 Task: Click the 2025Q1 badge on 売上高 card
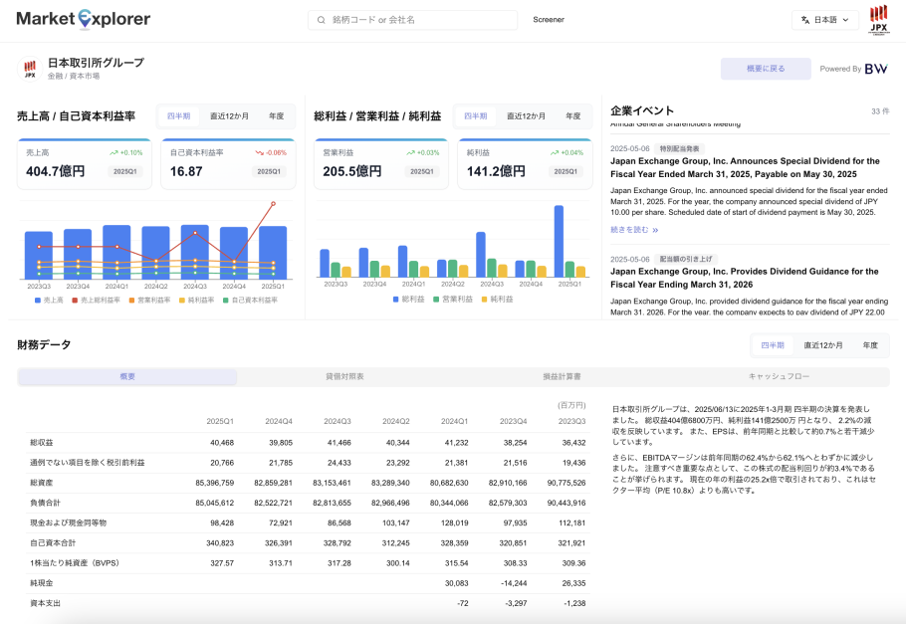point(125,171)
